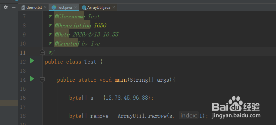276x125 pixels.
Task: Click the ArrayUtil class reference
Action: pos(130,116)
